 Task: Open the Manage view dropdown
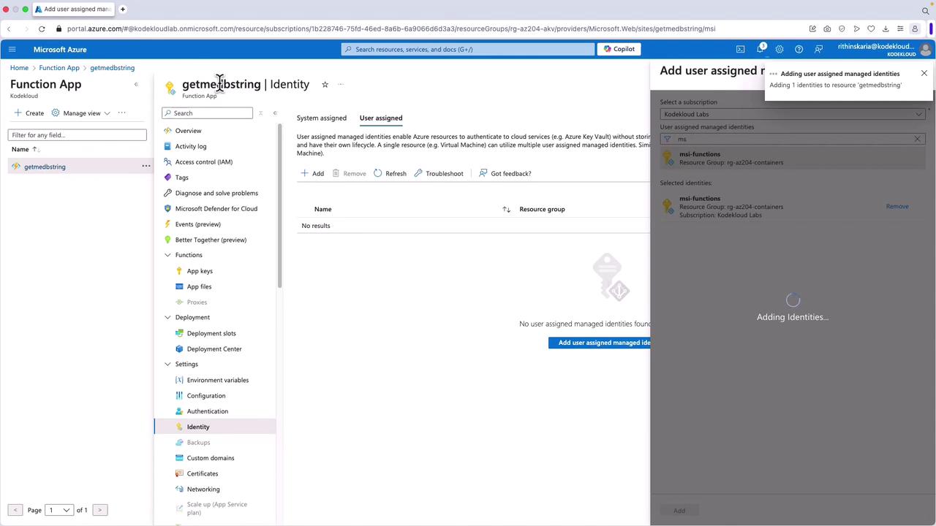coord(80,113)
